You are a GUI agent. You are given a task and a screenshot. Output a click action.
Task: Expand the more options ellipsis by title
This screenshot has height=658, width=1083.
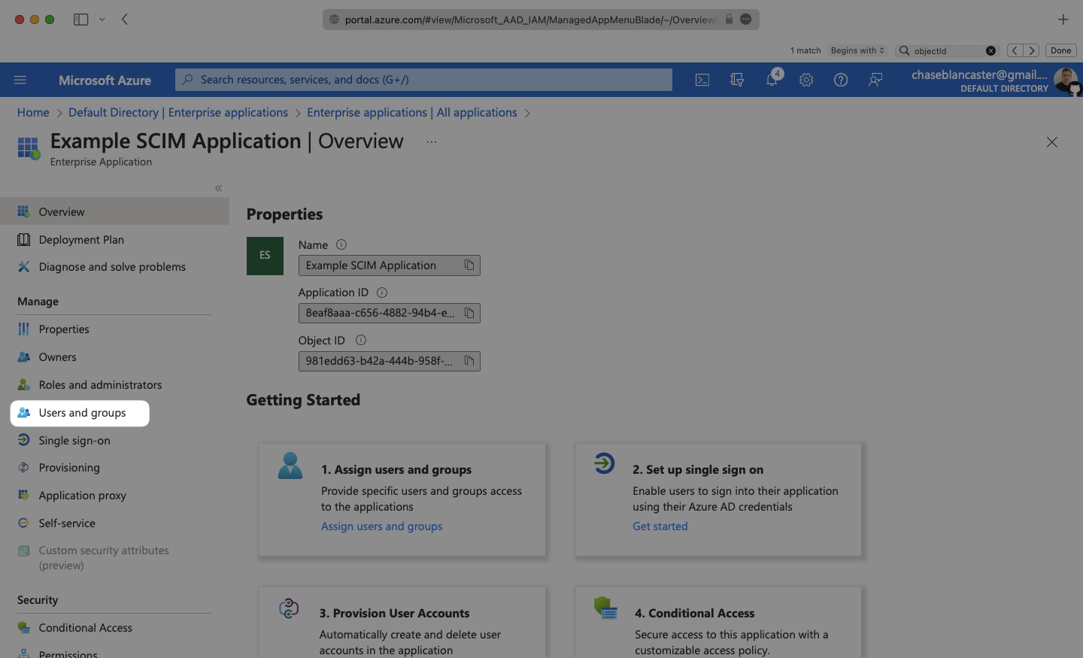tap(431, 142)
